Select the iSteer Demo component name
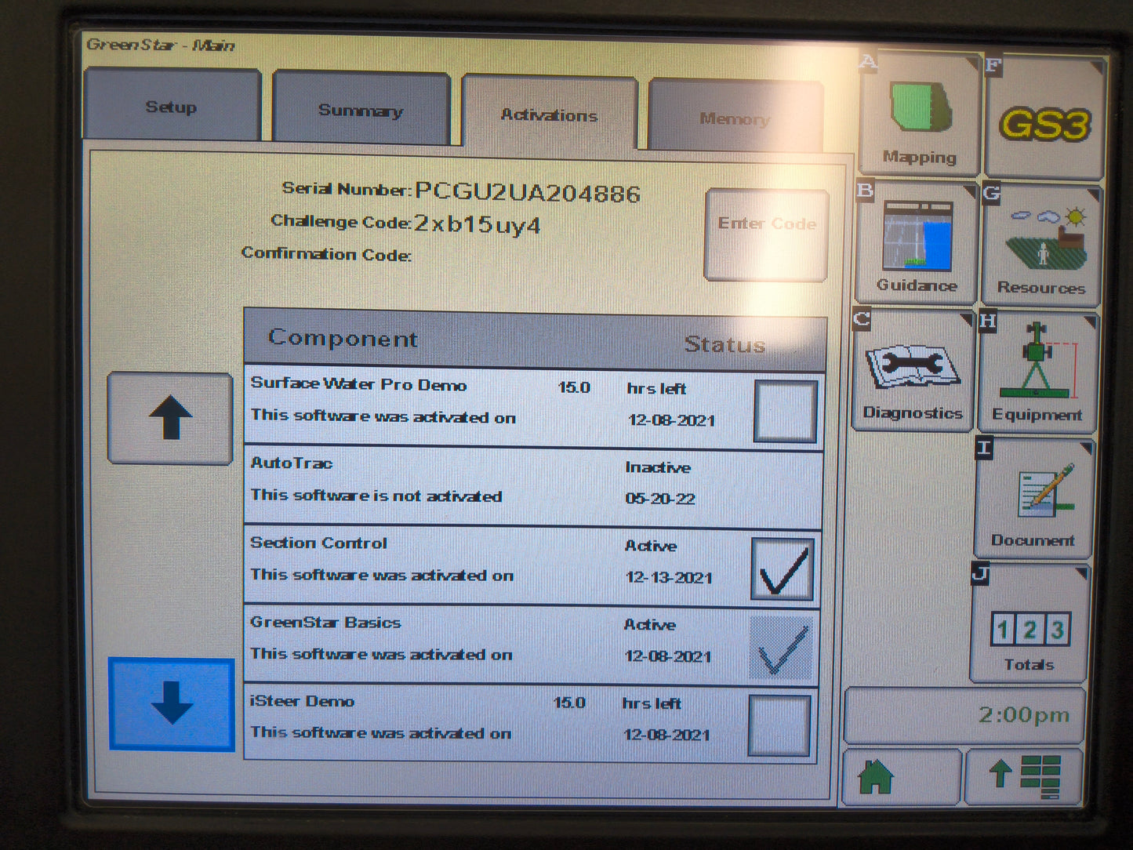Image resolution: width=1133 pixels, height=850 pixels. click(x=302, y=701)
